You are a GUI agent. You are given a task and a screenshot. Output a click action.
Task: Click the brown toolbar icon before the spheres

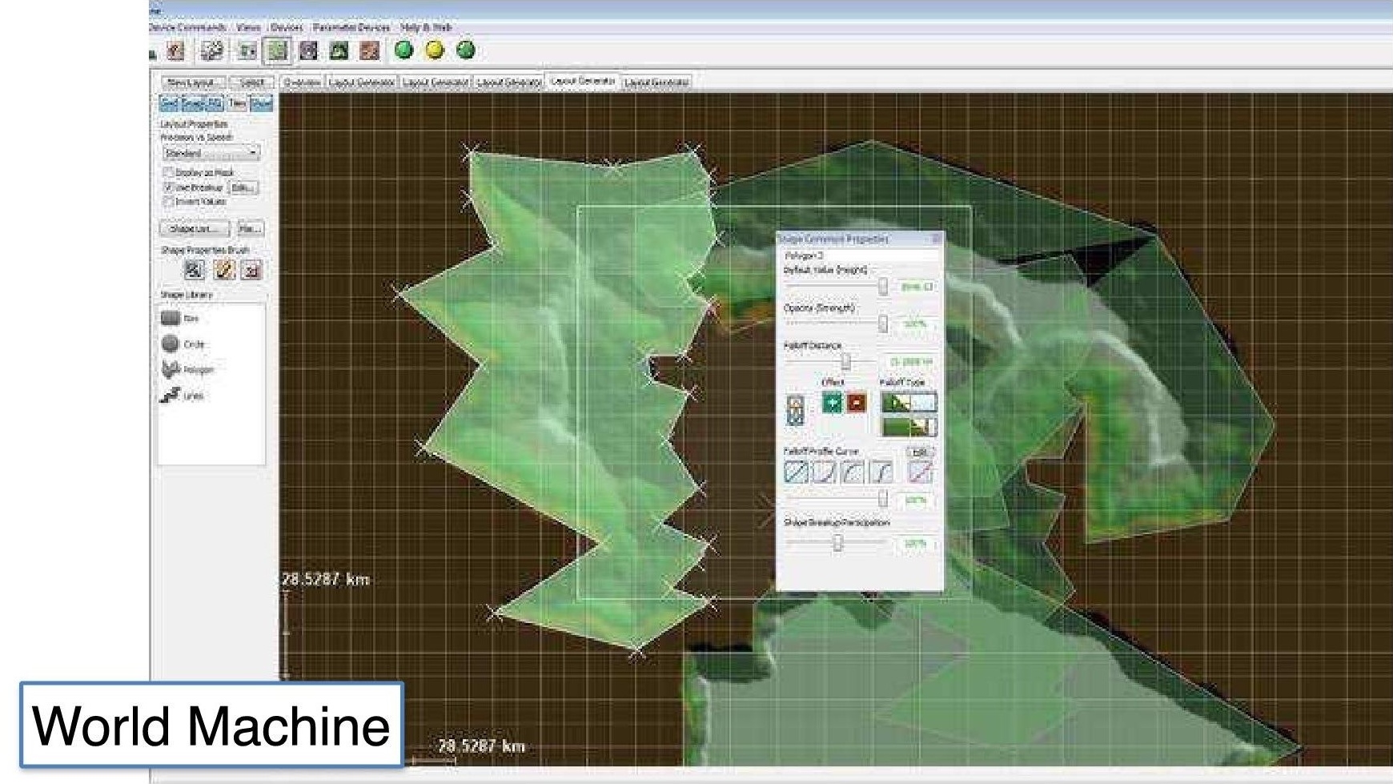tap(369, 51)
